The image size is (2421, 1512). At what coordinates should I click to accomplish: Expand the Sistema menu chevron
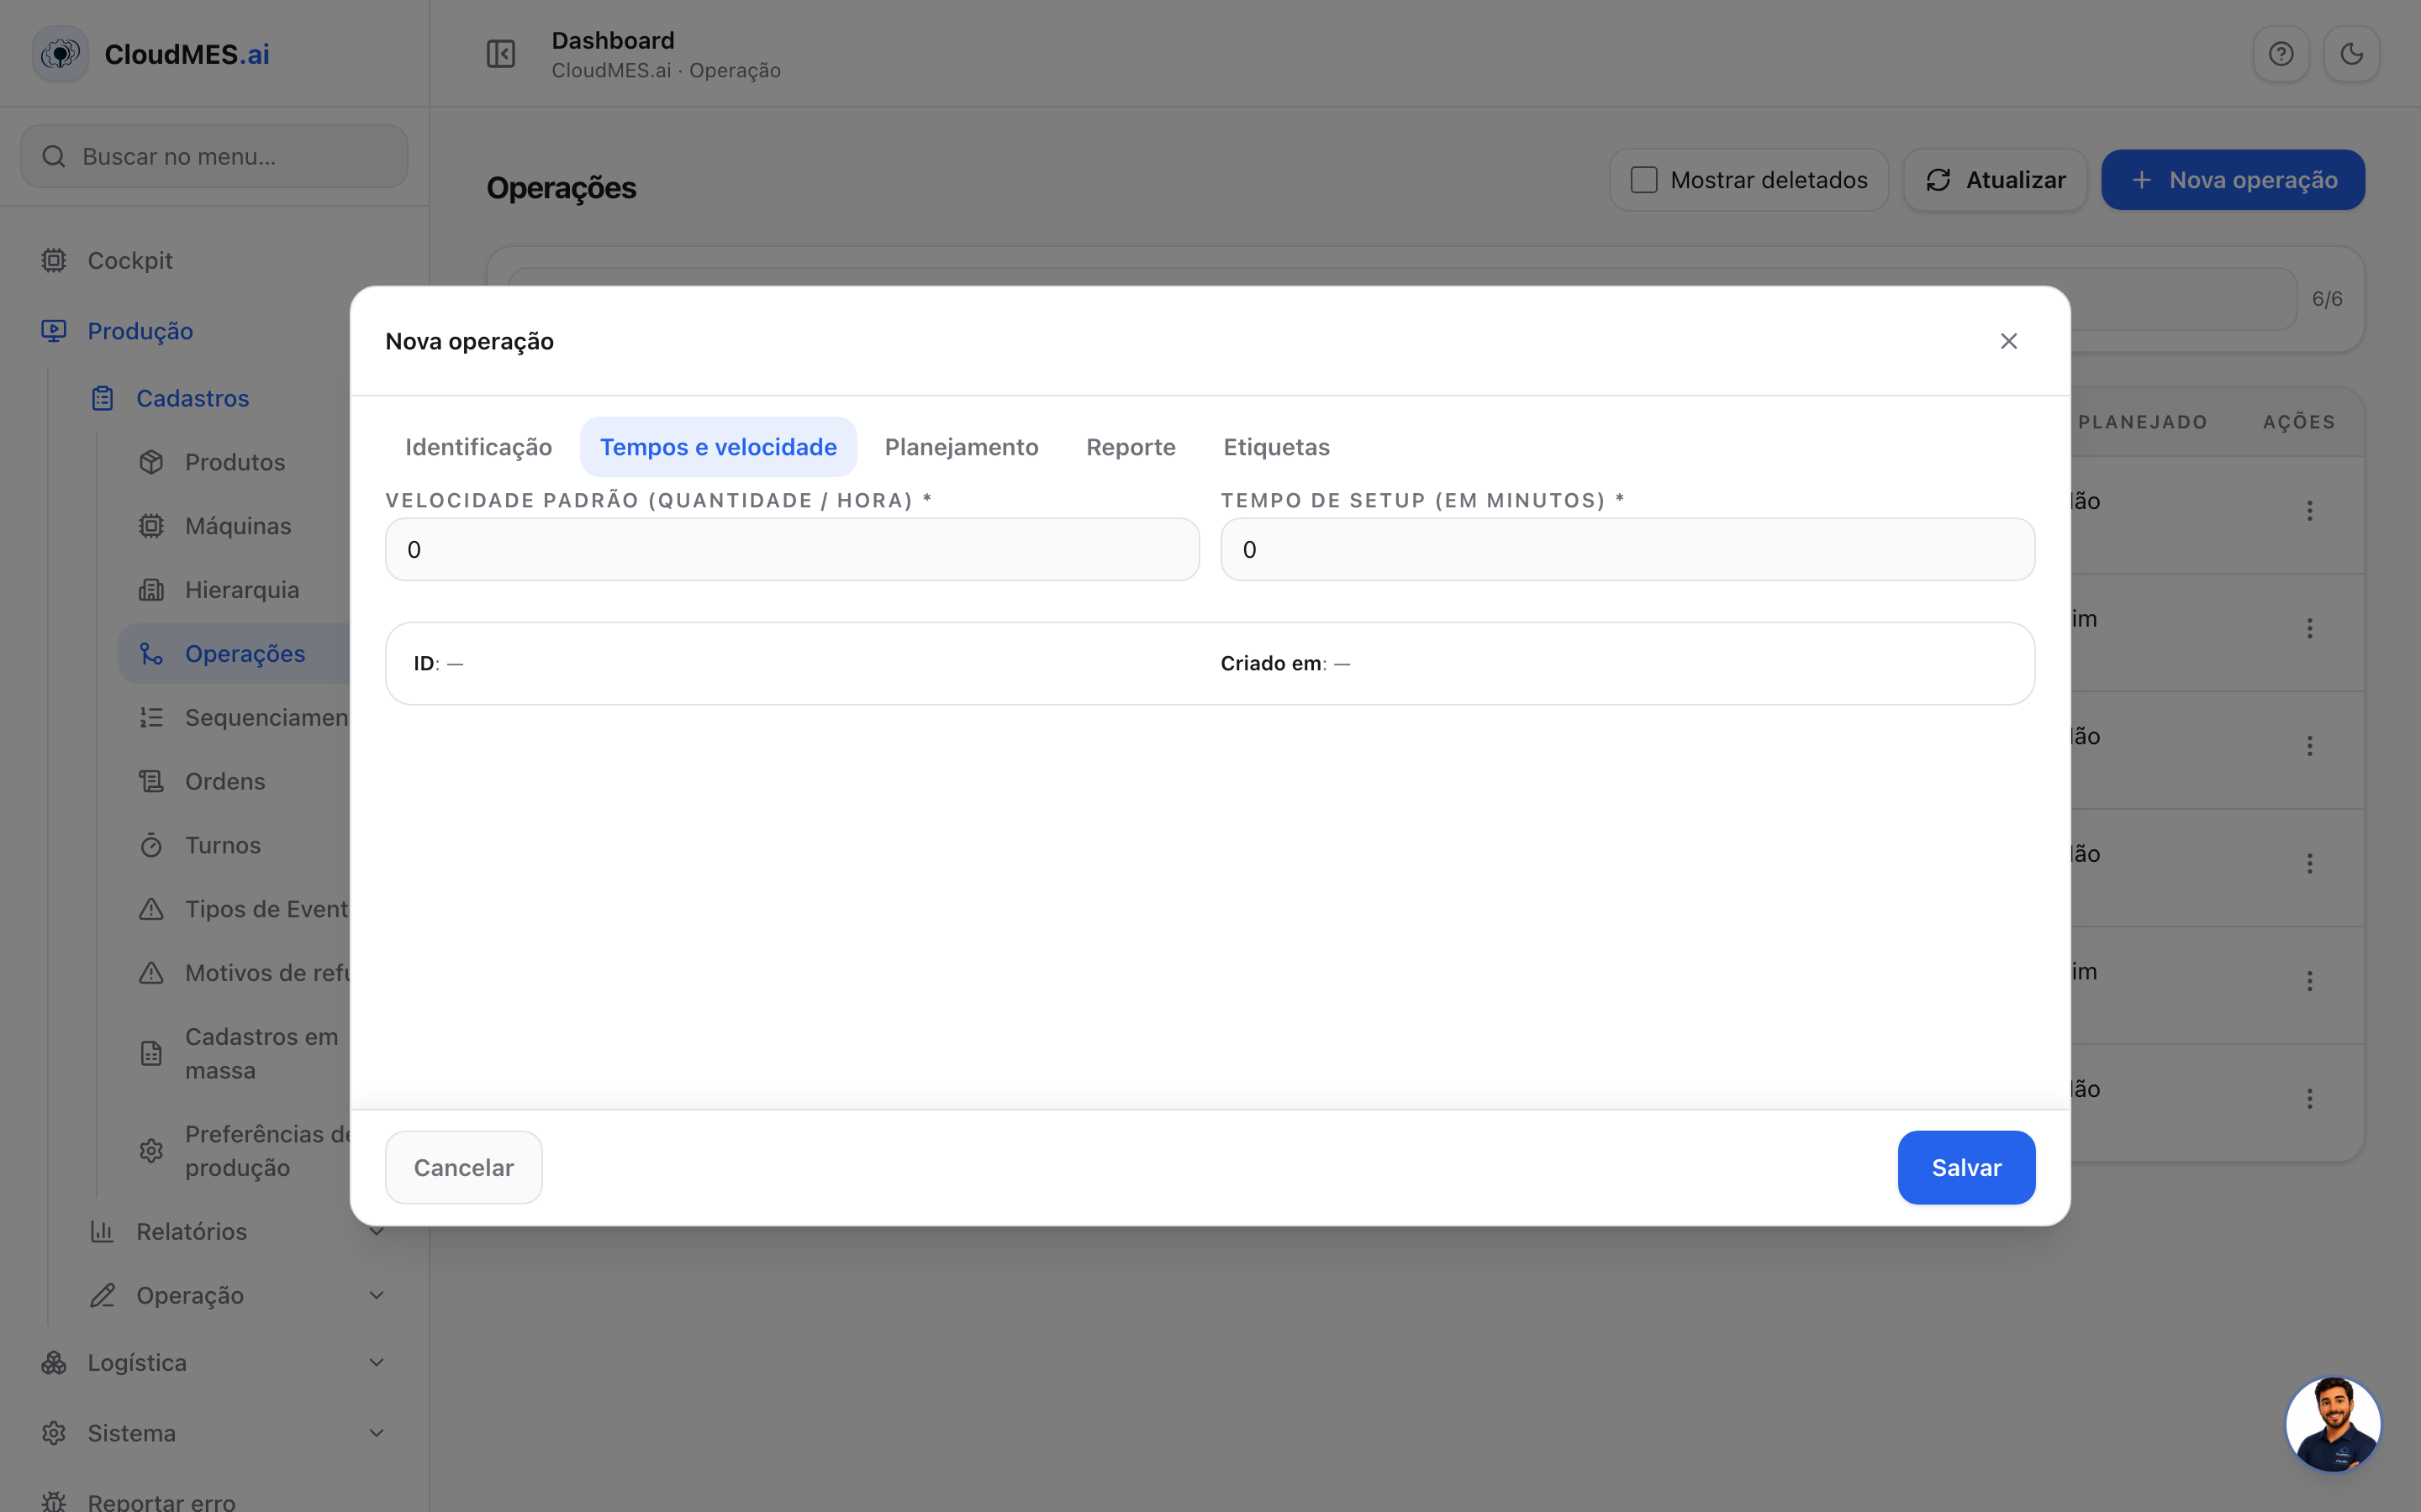[x=376, y=1433]
